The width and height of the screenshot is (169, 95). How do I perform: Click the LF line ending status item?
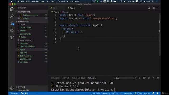tap(121, 93)
